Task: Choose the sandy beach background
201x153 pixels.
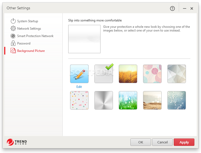Action: point(152,100)
